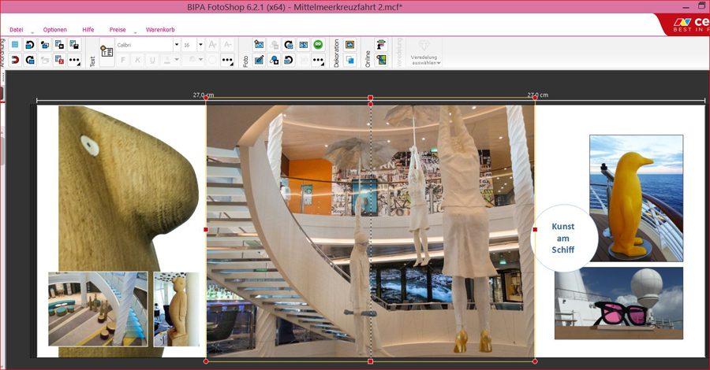
Task: Add a new photo icon
Action: click(259, 45)
